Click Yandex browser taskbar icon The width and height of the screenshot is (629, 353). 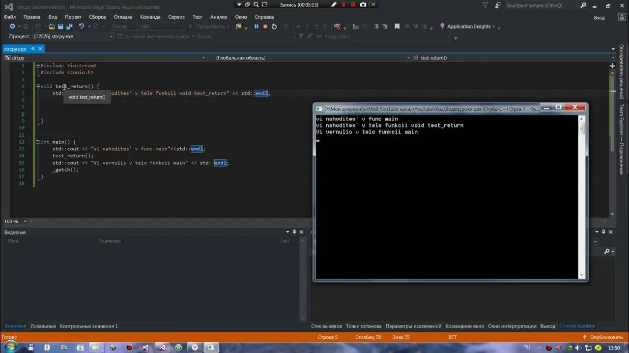pos(195,347)
